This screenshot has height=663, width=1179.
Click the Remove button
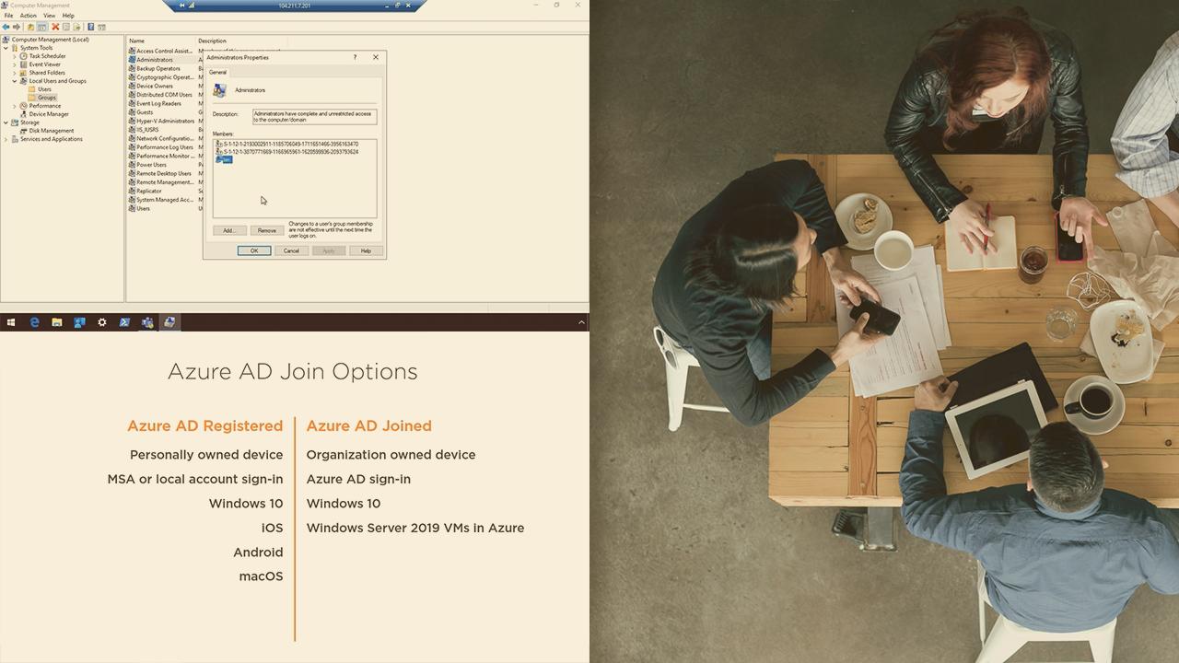pyautogui.click(x=267, y=230)
